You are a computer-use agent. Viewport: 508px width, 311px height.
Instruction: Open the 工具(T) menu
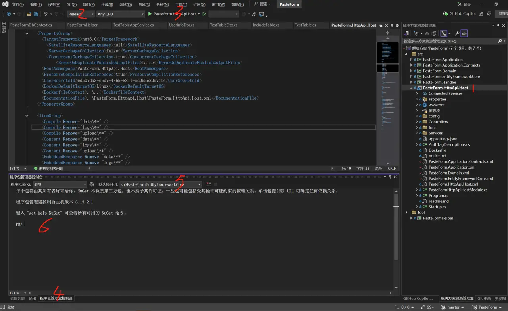click(181, 4)
